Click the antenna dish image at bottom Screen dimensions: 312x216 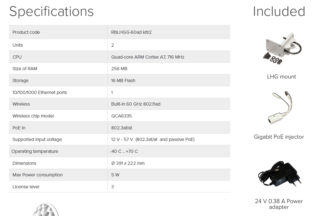click(x=45, y=210)
